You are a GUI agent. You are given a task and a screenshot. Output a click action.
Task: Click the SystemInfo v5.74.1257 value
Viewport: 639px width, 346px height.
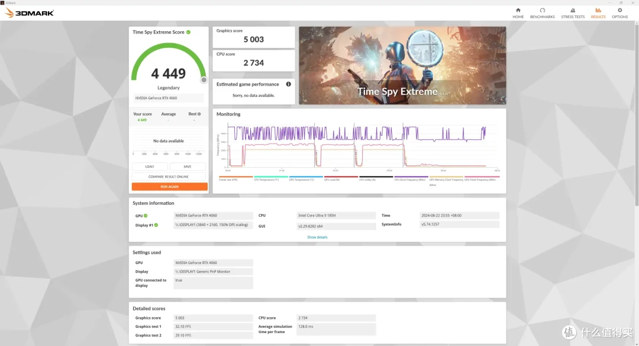[x=459, y=224]
